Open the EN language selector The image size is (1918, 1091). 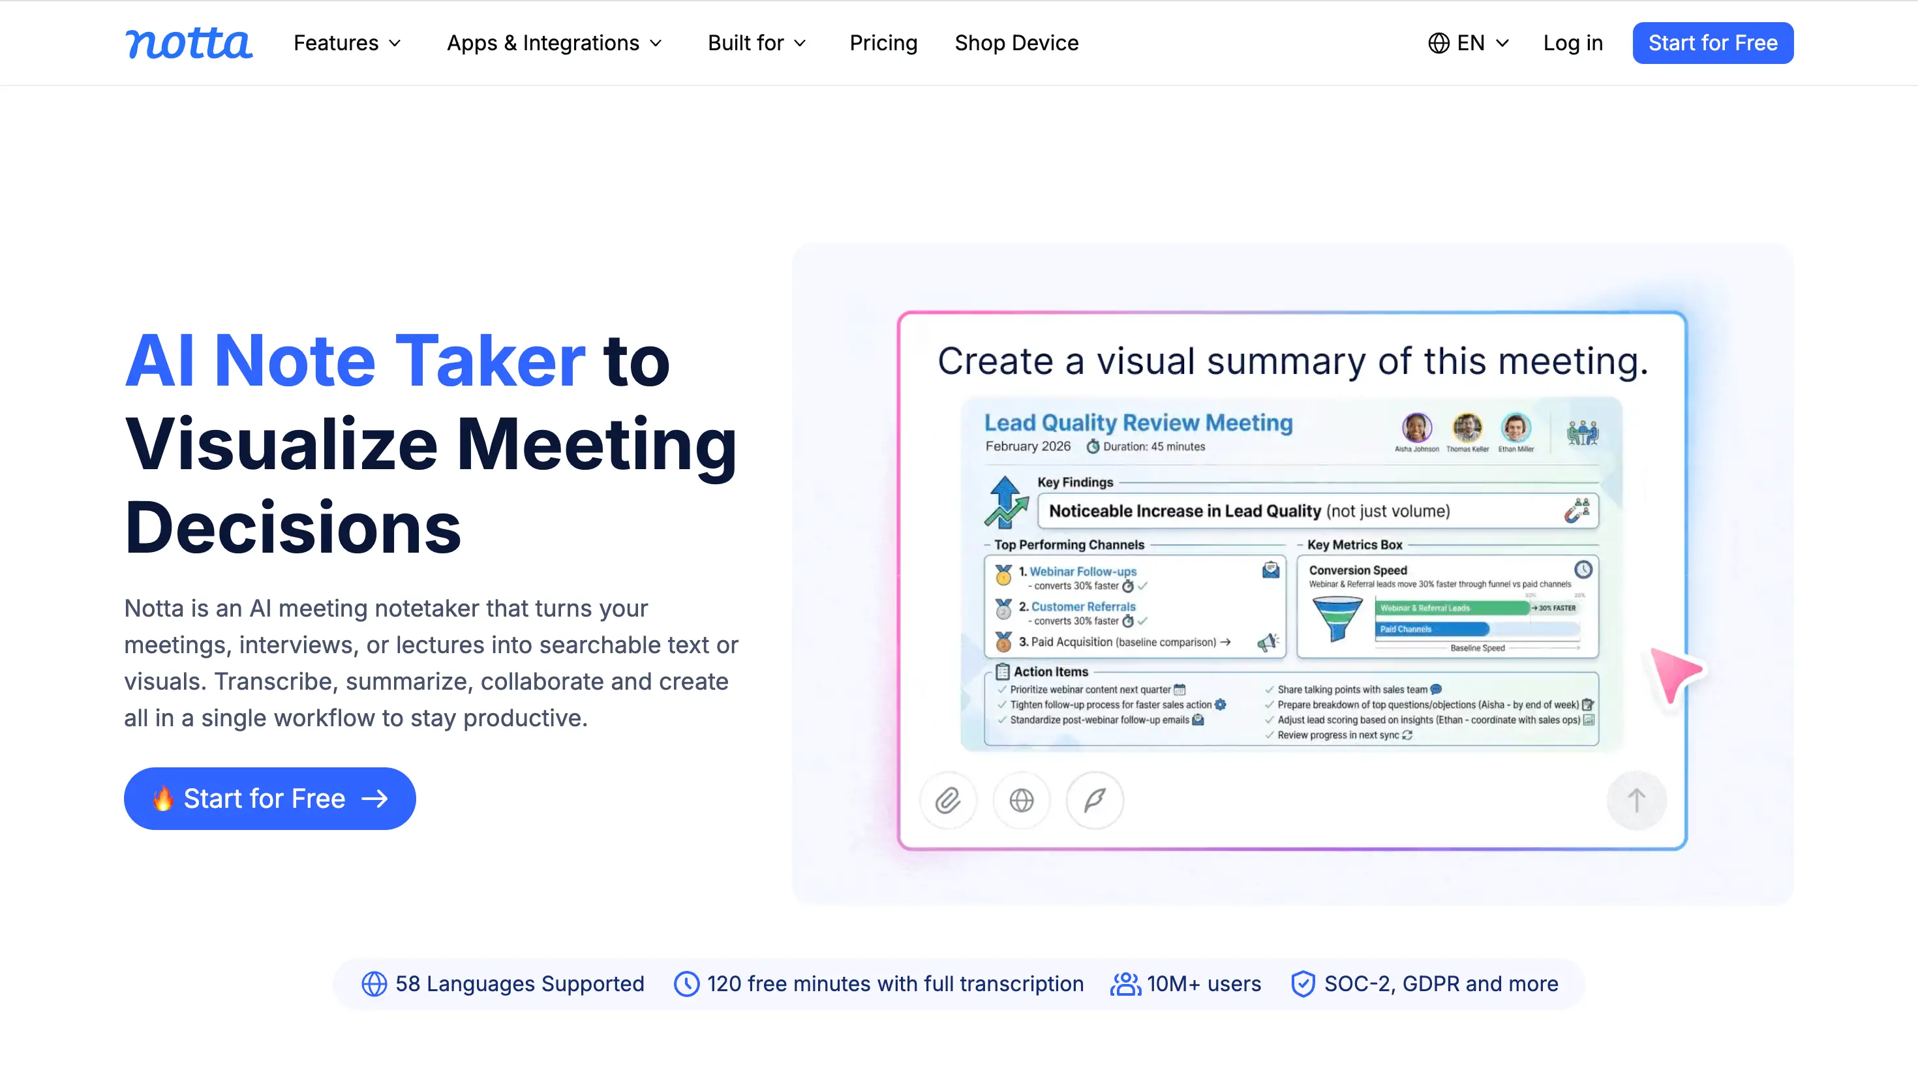(x=1469, y=42)
